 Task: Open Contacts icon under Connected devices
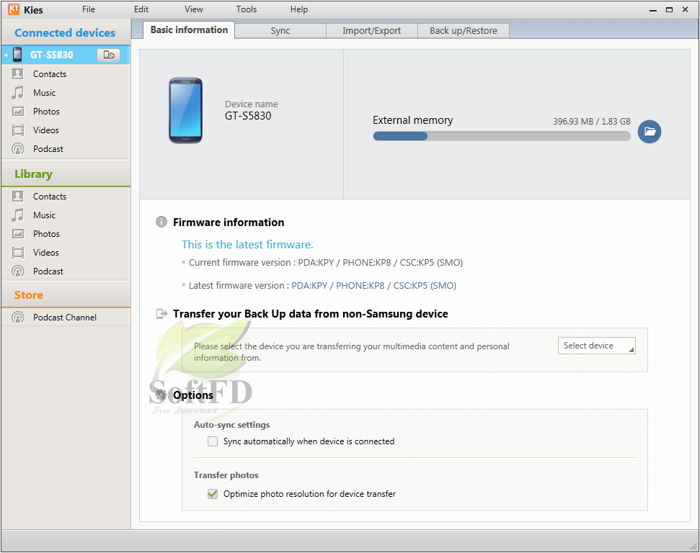(x=18, y=73)
